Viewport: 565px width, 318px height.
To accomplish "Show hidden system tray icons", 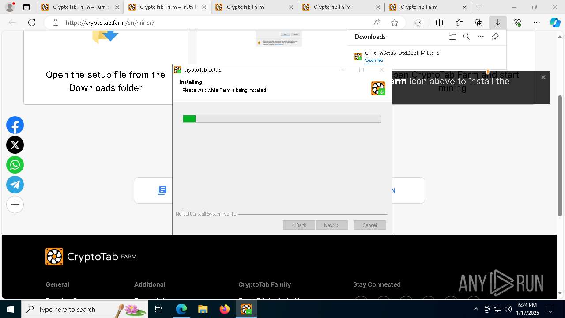I will (476, 309).
